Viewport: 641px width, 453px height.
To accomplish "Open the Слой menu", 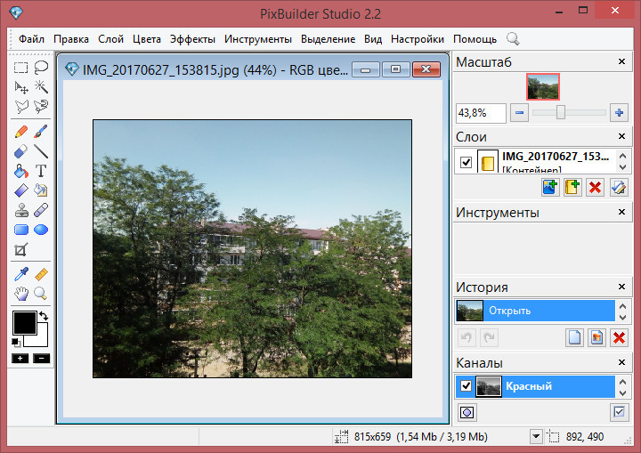I will click(110, 39).
